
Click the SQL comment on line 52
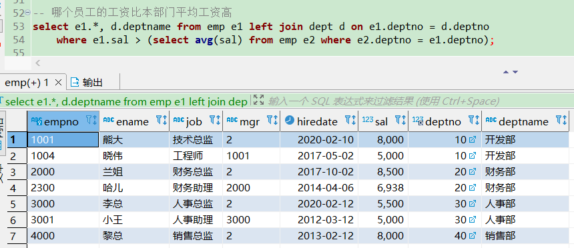(132, 13)
